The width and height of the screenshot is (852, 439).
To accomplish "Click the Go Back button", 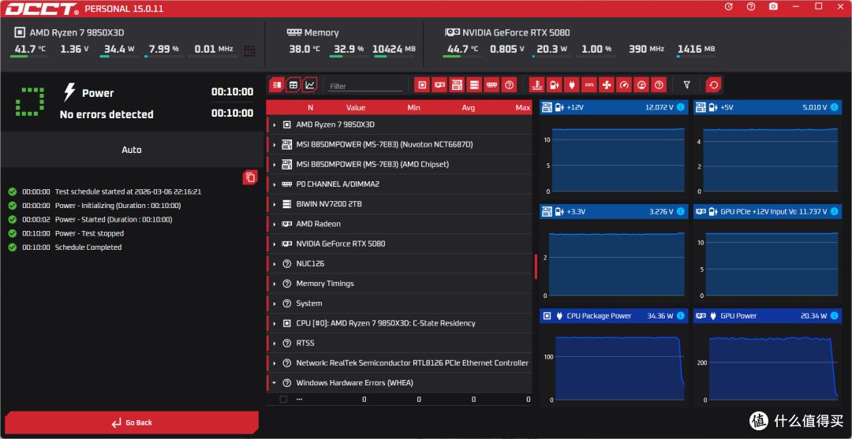I will (130, 422).
